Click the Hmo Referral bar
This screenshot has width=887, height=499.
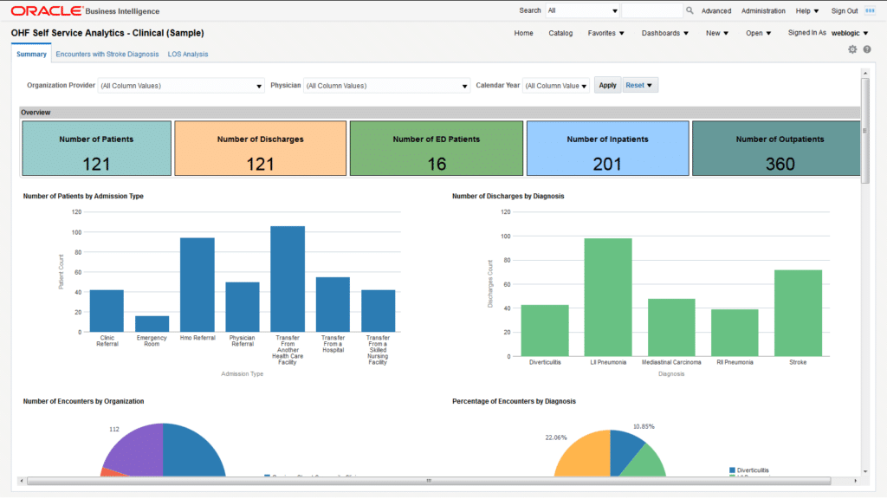197,284
